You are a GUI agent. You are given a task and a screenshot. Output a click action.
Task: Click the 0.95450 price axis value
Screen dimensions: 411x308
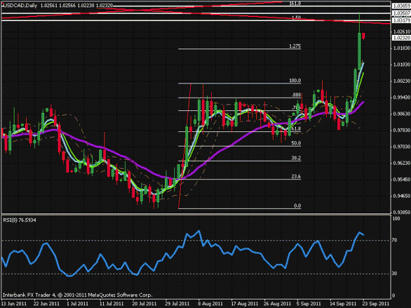click(402, 179)
